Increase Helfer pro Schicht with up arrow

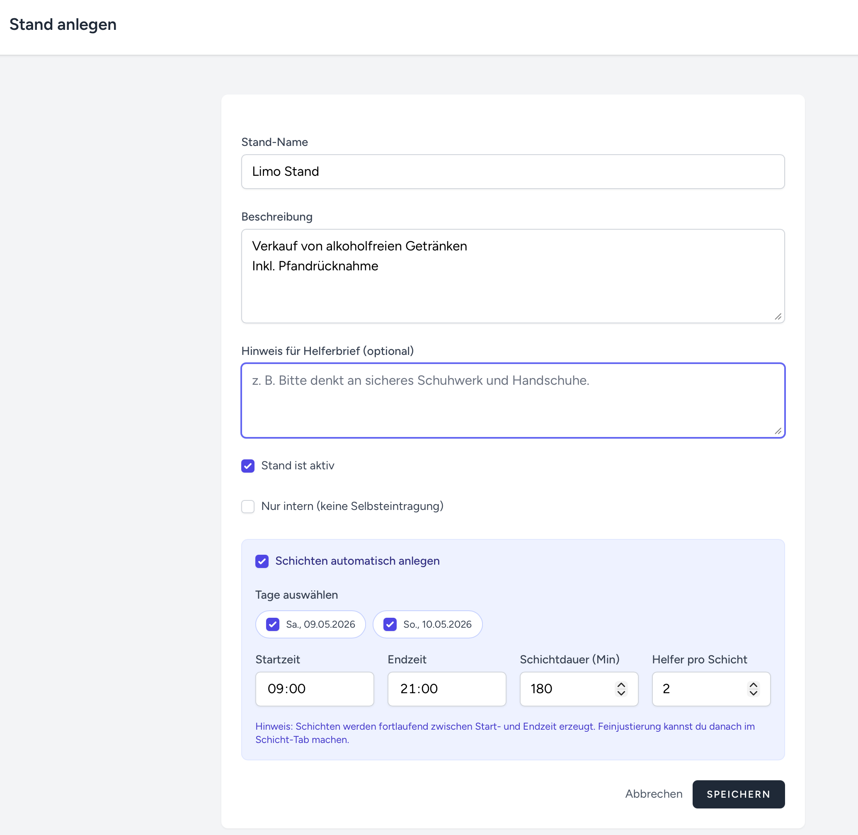coord(753,685)
